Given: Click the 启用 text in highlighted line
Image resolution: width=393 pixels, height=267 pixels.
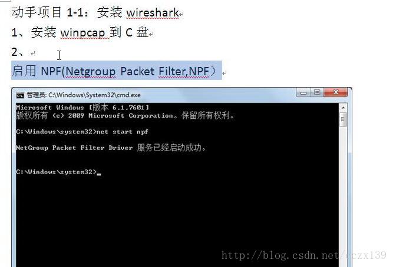Looking at the screenshot, I should click(x=24, y=71).
